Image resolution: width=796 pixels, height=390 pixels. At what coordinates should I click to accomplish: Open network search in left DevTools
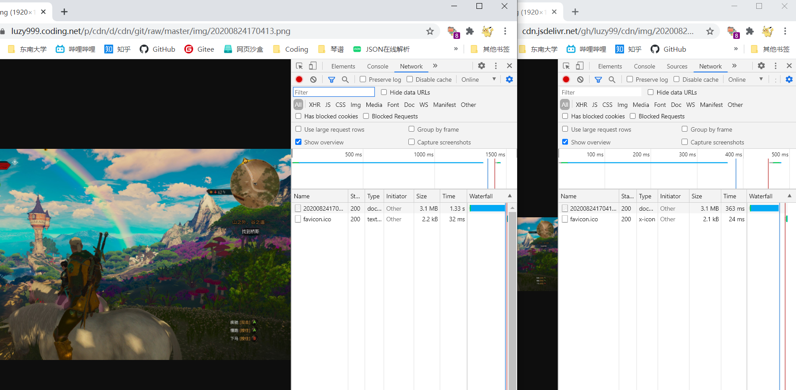[345, 80]
